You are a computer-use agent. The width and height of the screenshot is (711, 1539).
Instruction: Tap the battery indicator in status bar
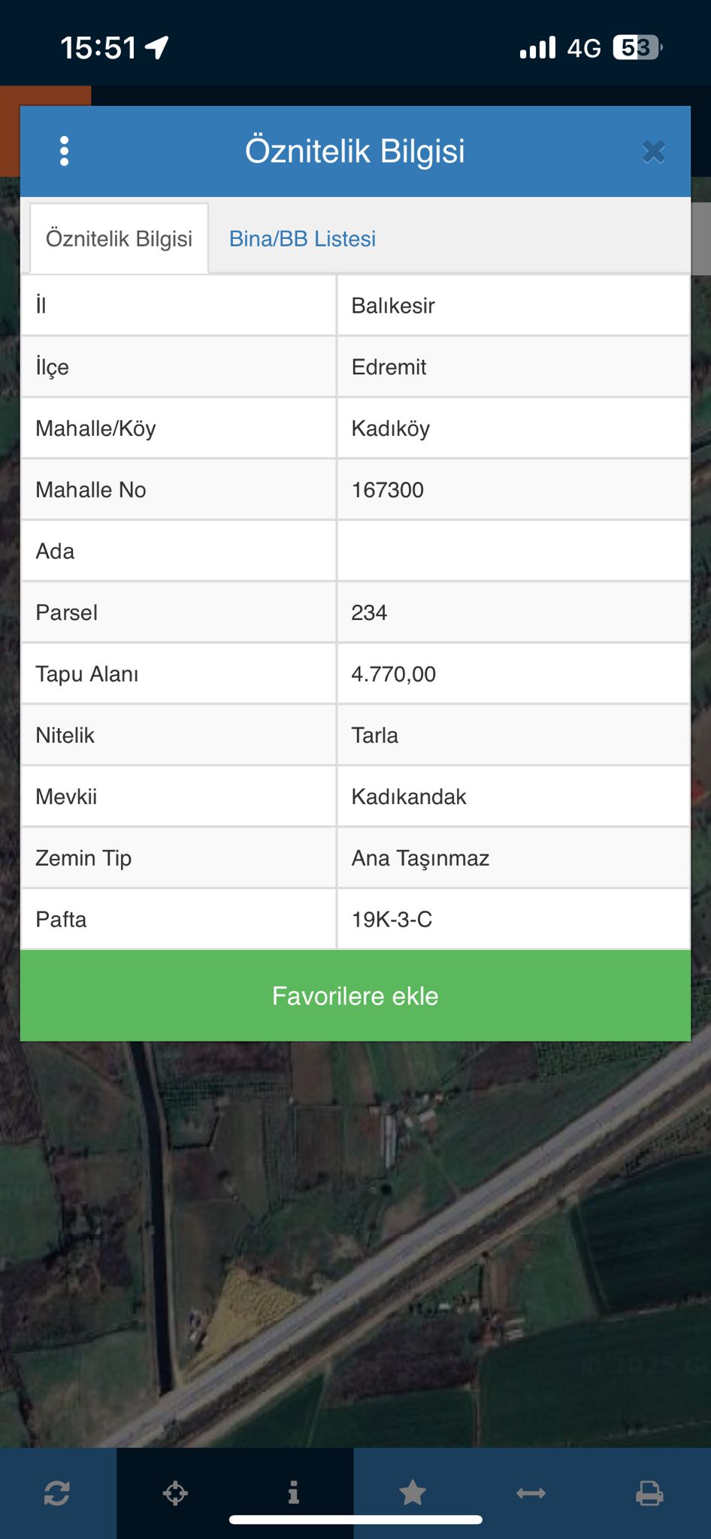coord(637,48)
